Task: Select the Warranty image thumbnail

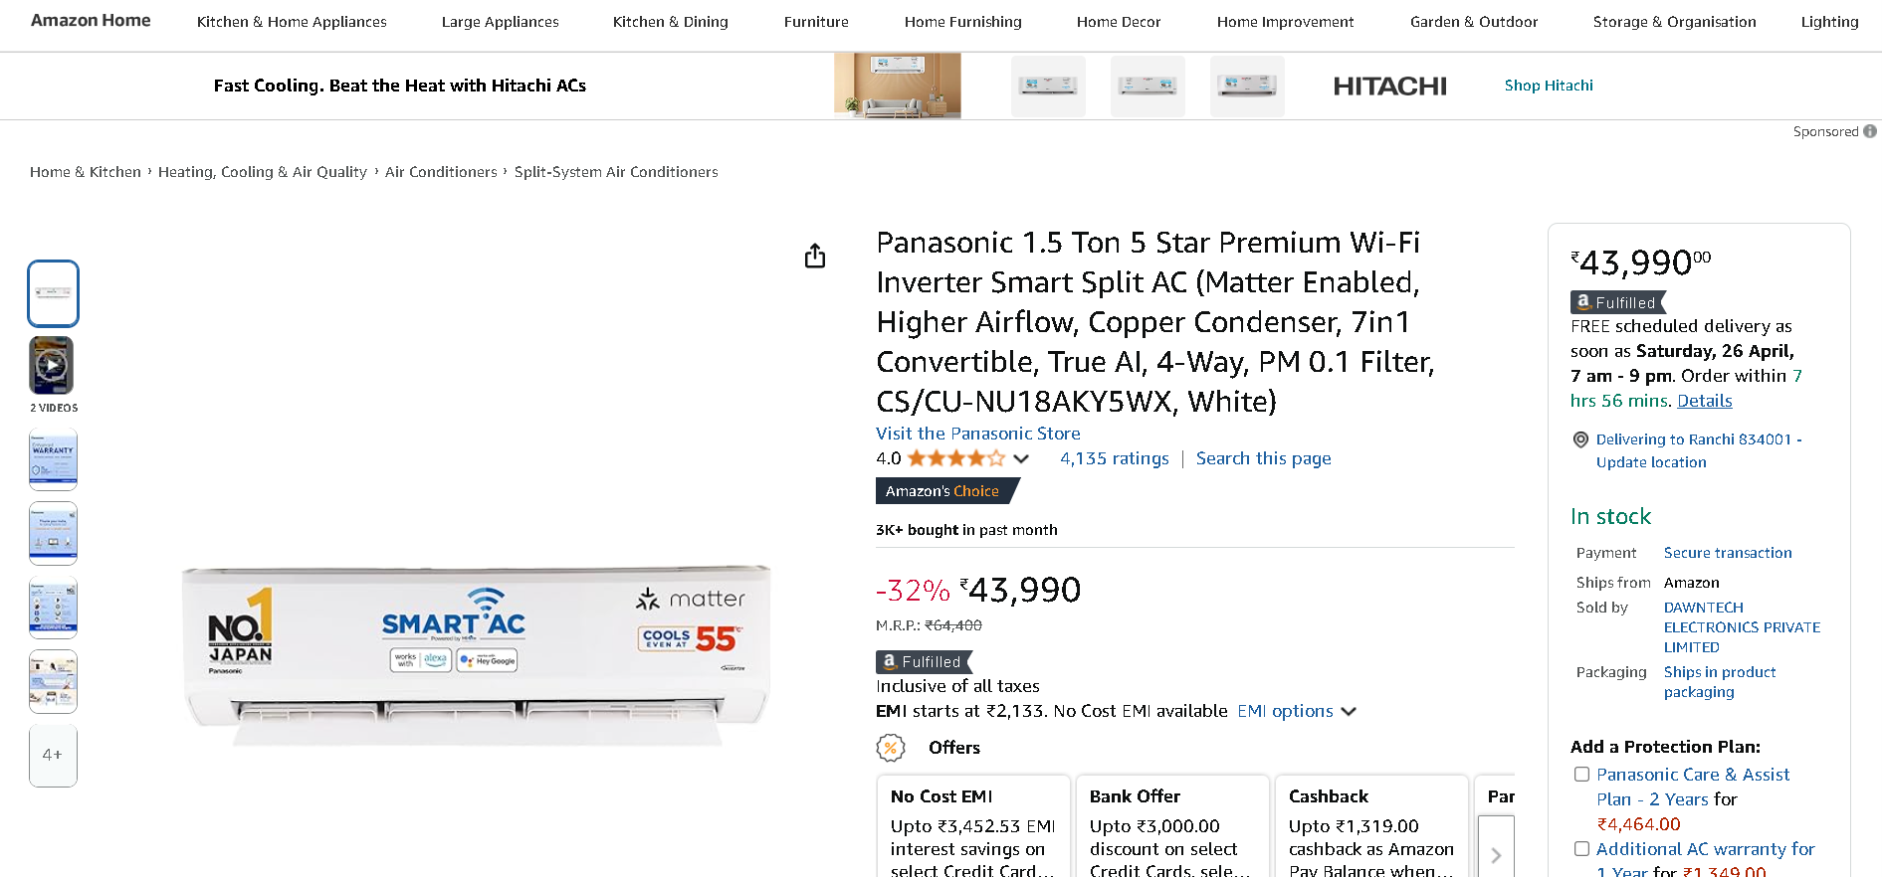Action: click(x=53, y=459)
